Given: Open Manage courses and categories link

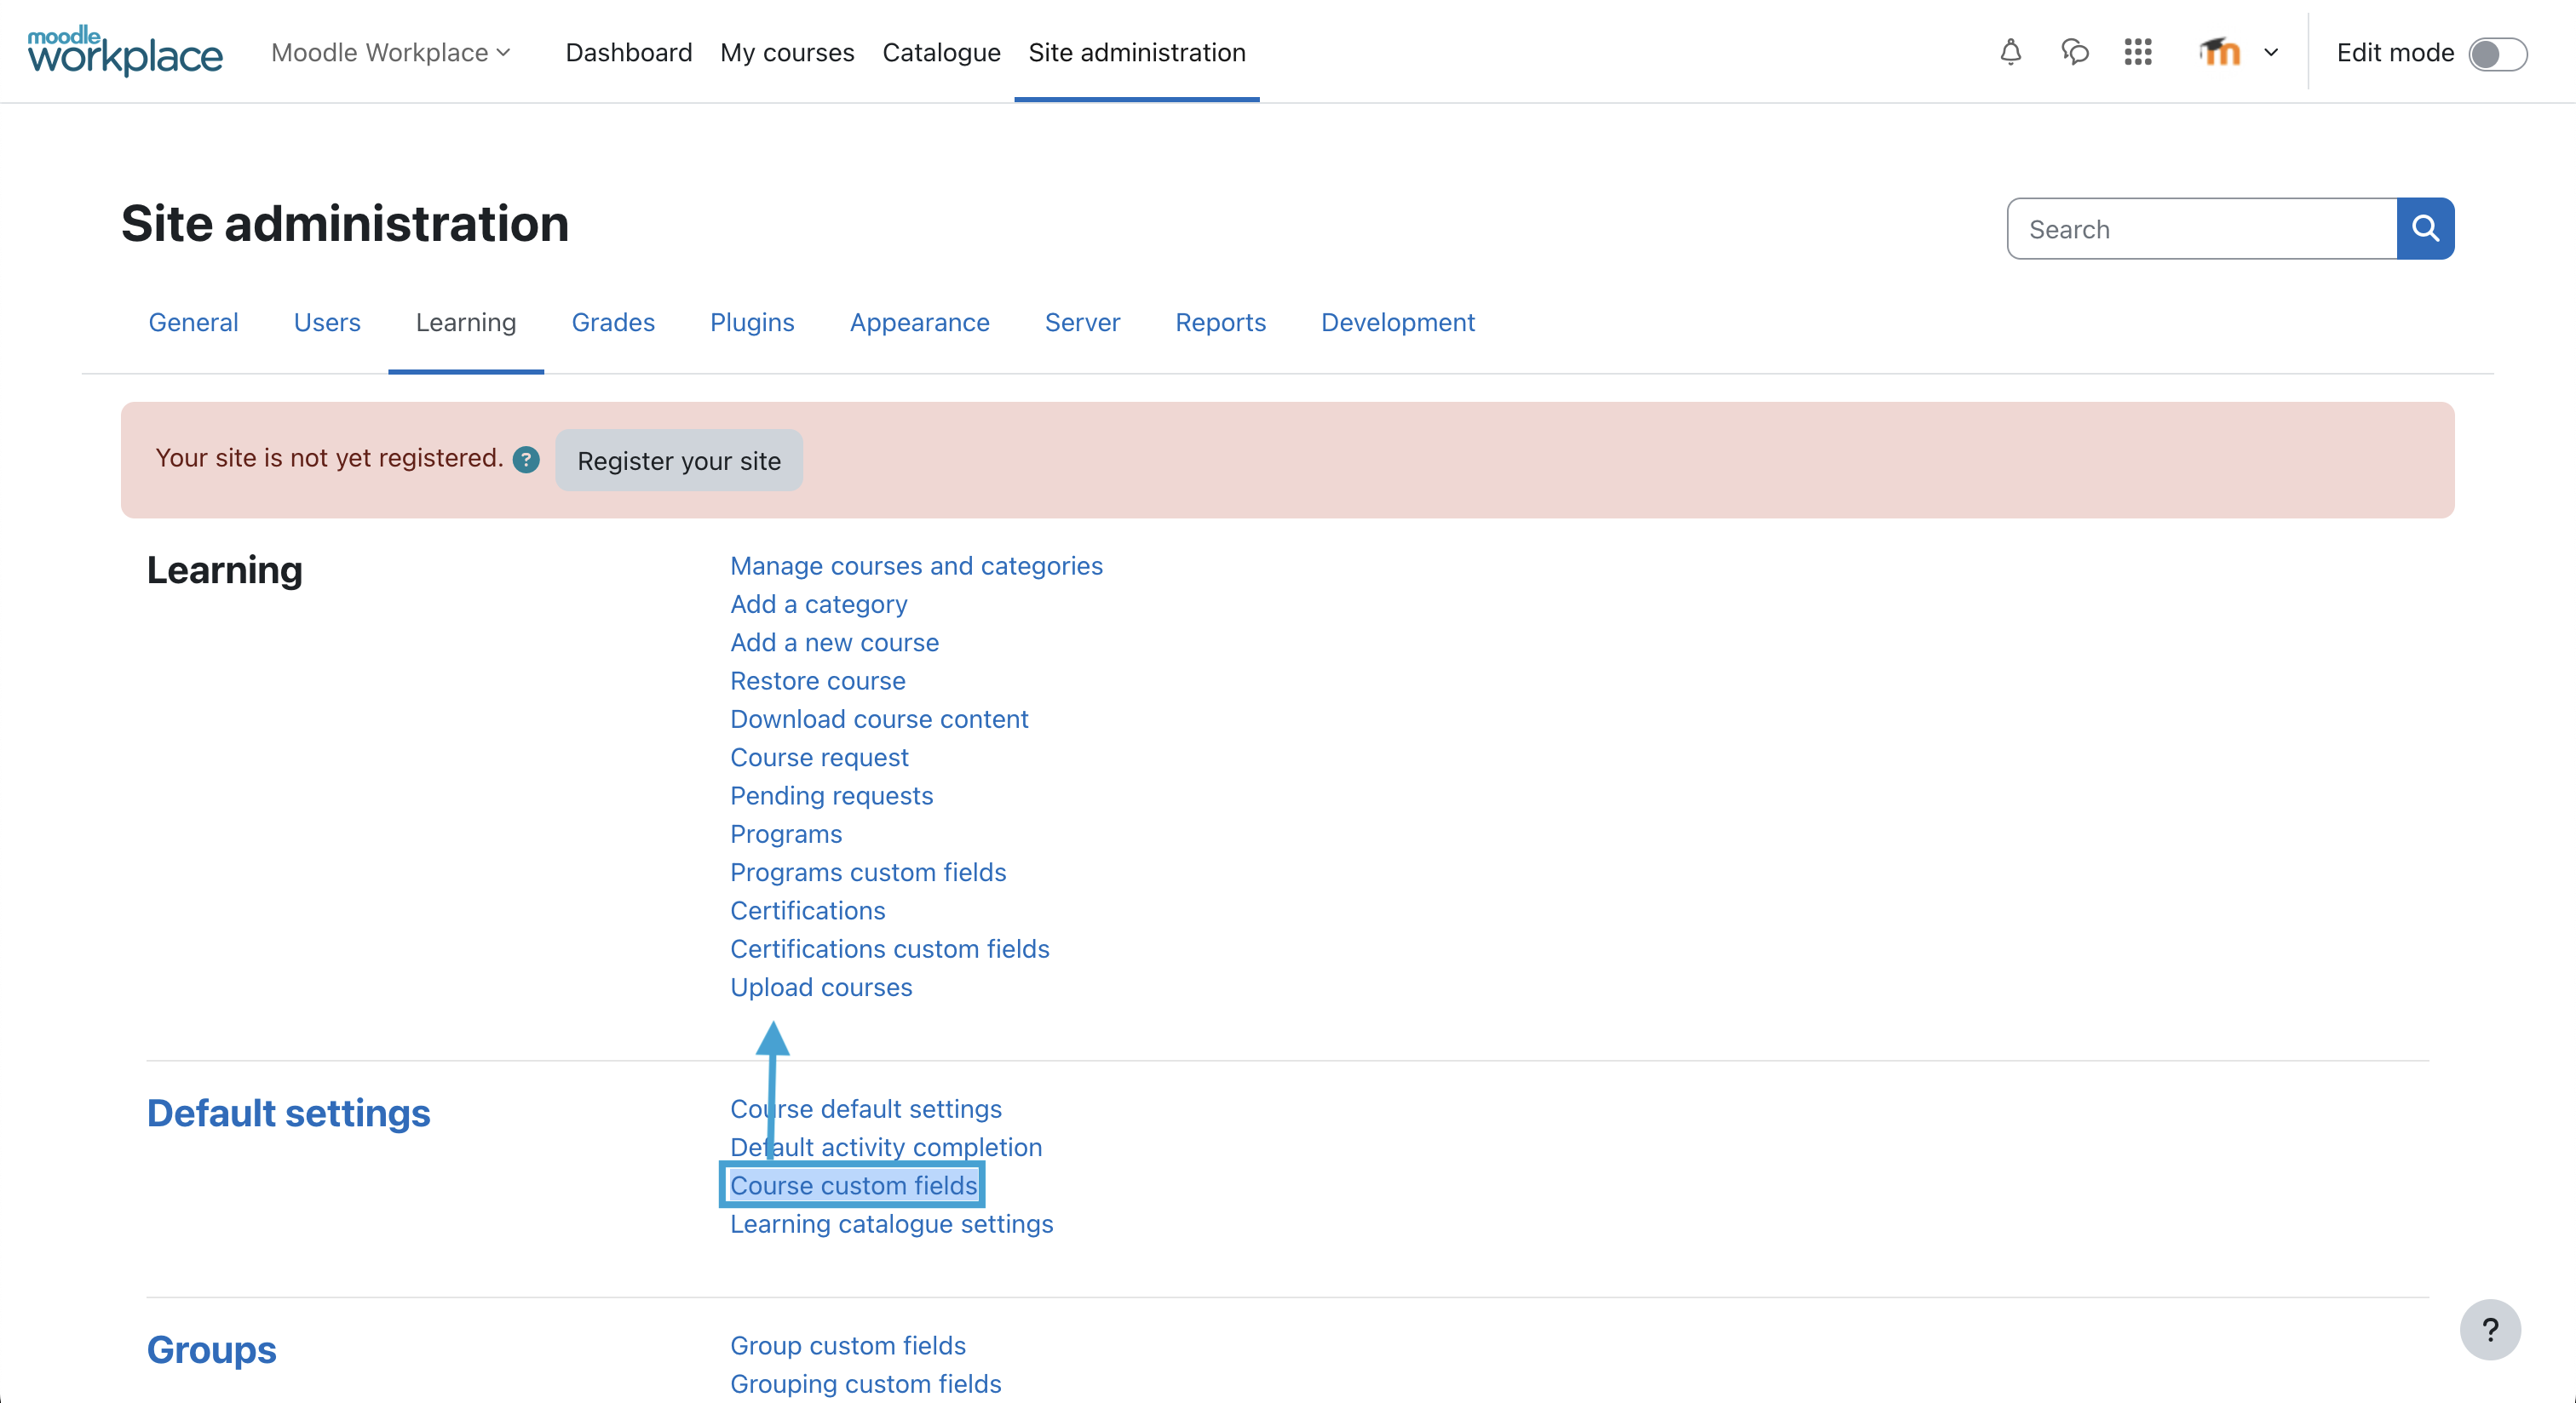Looking at the screenshot, I should point(916,565).
